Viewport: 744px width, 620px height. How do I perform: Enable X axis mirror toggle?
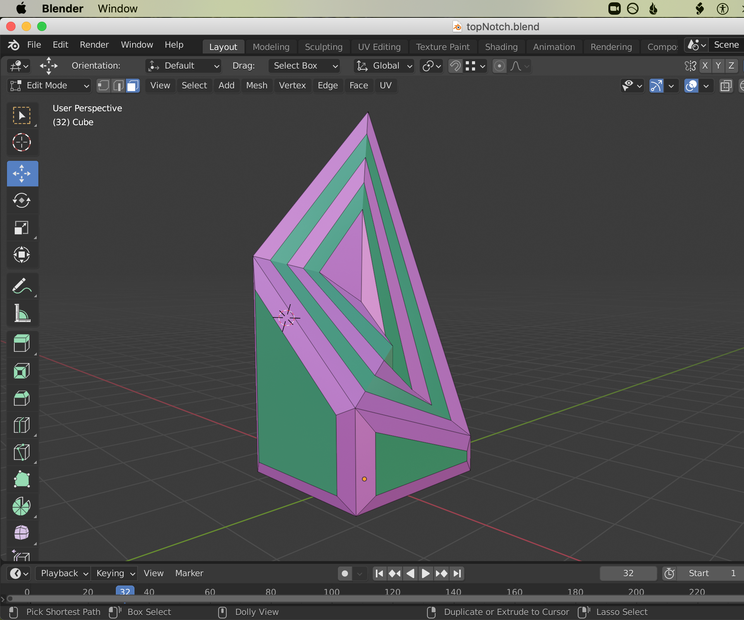point(705,66)
